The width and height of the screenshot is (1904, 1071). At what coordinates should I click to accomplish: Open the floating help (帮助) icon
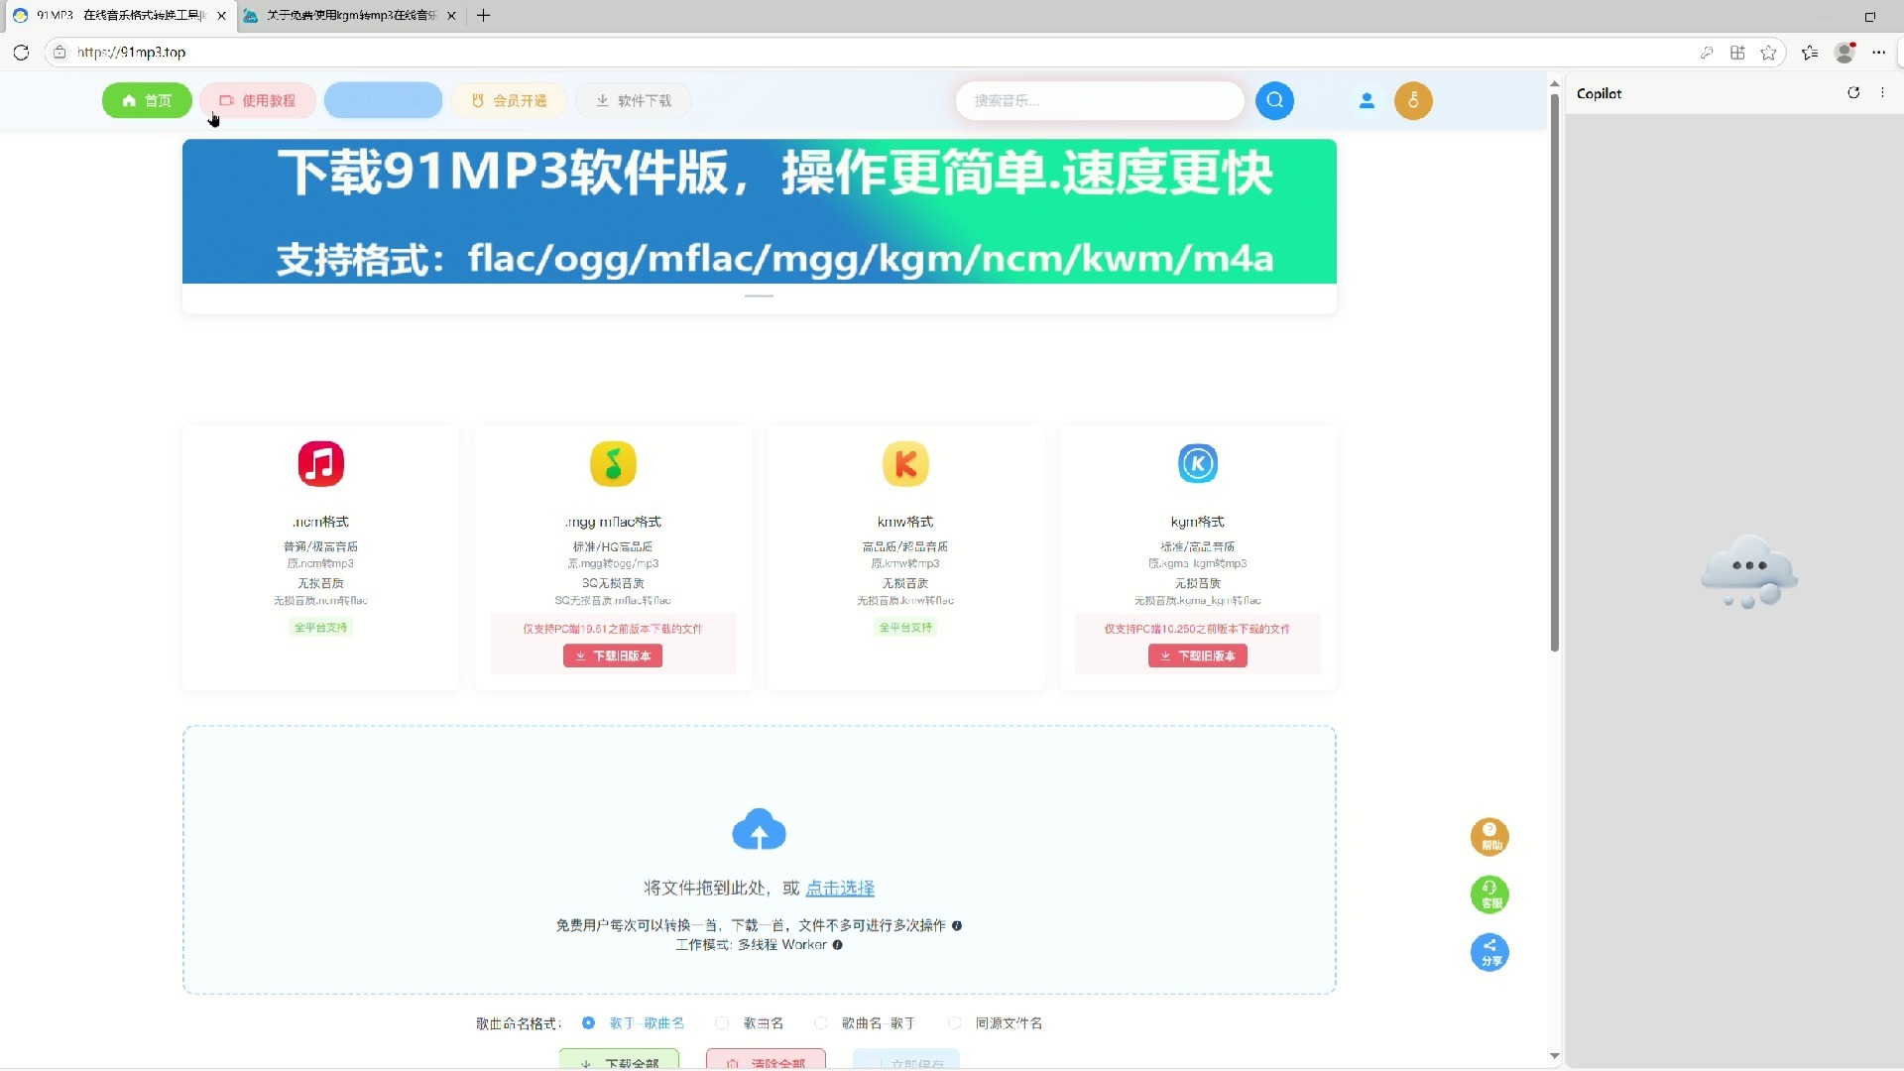point(1489,836)
